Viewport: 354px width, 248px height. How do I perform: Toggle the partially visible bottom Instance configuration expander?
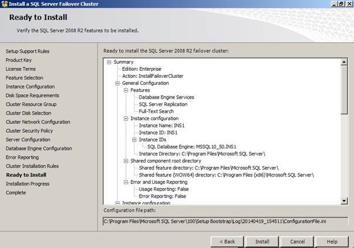[x=117, y=203]
